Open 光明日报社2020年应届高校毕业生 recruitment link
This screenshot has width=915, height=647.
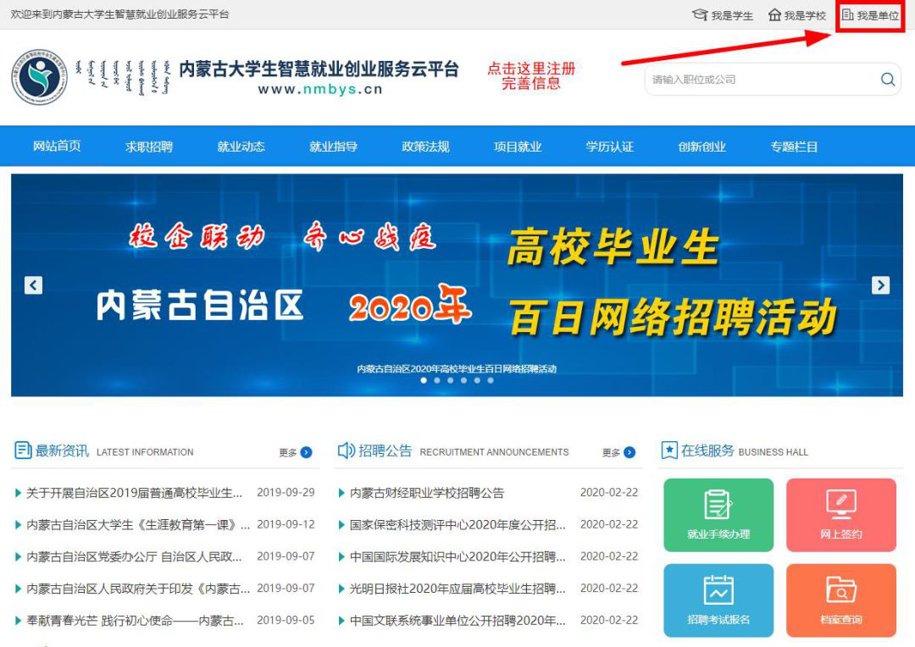pos(457,589)
